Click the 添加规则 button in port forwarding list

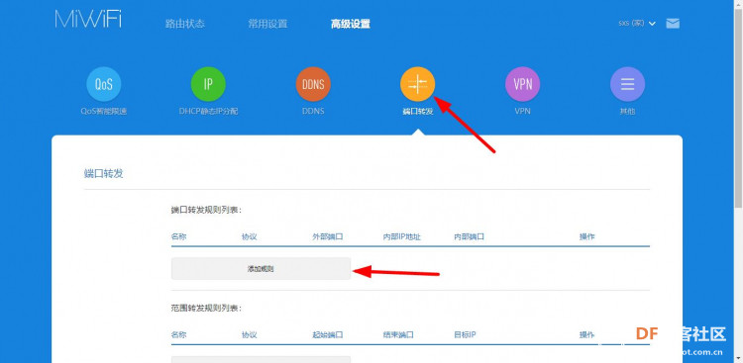point(261,269)
